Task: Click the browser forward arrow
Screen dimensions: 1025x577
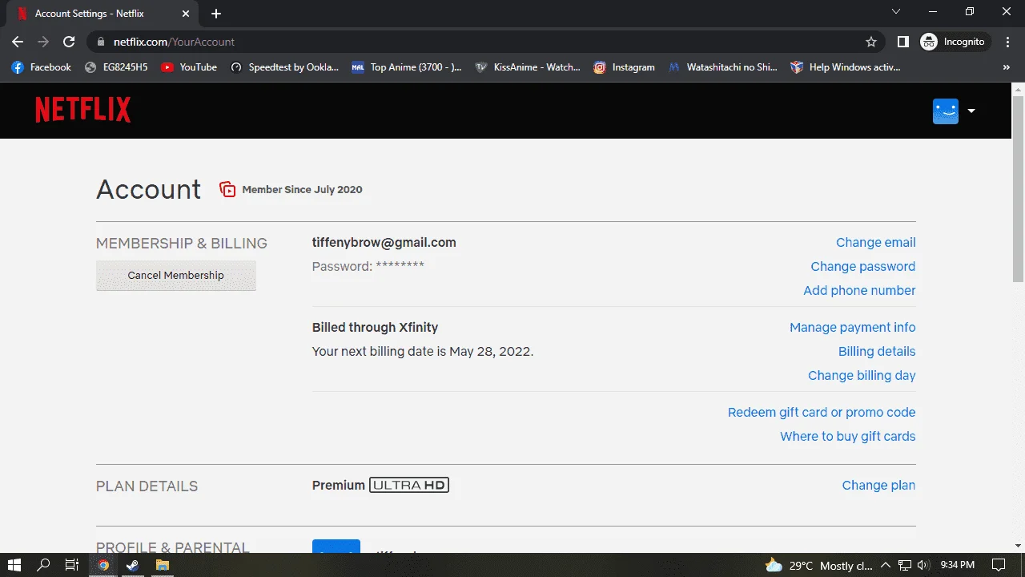Action: coord(43,42)
